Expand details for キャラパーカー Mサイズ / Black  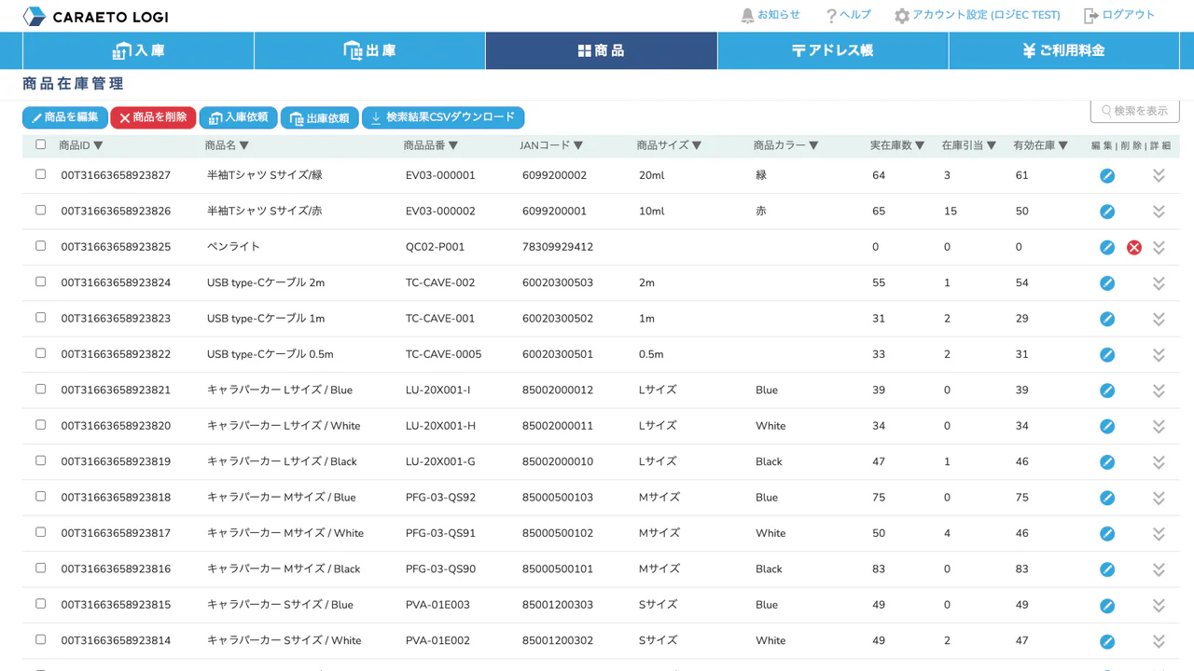point(1159,569)
